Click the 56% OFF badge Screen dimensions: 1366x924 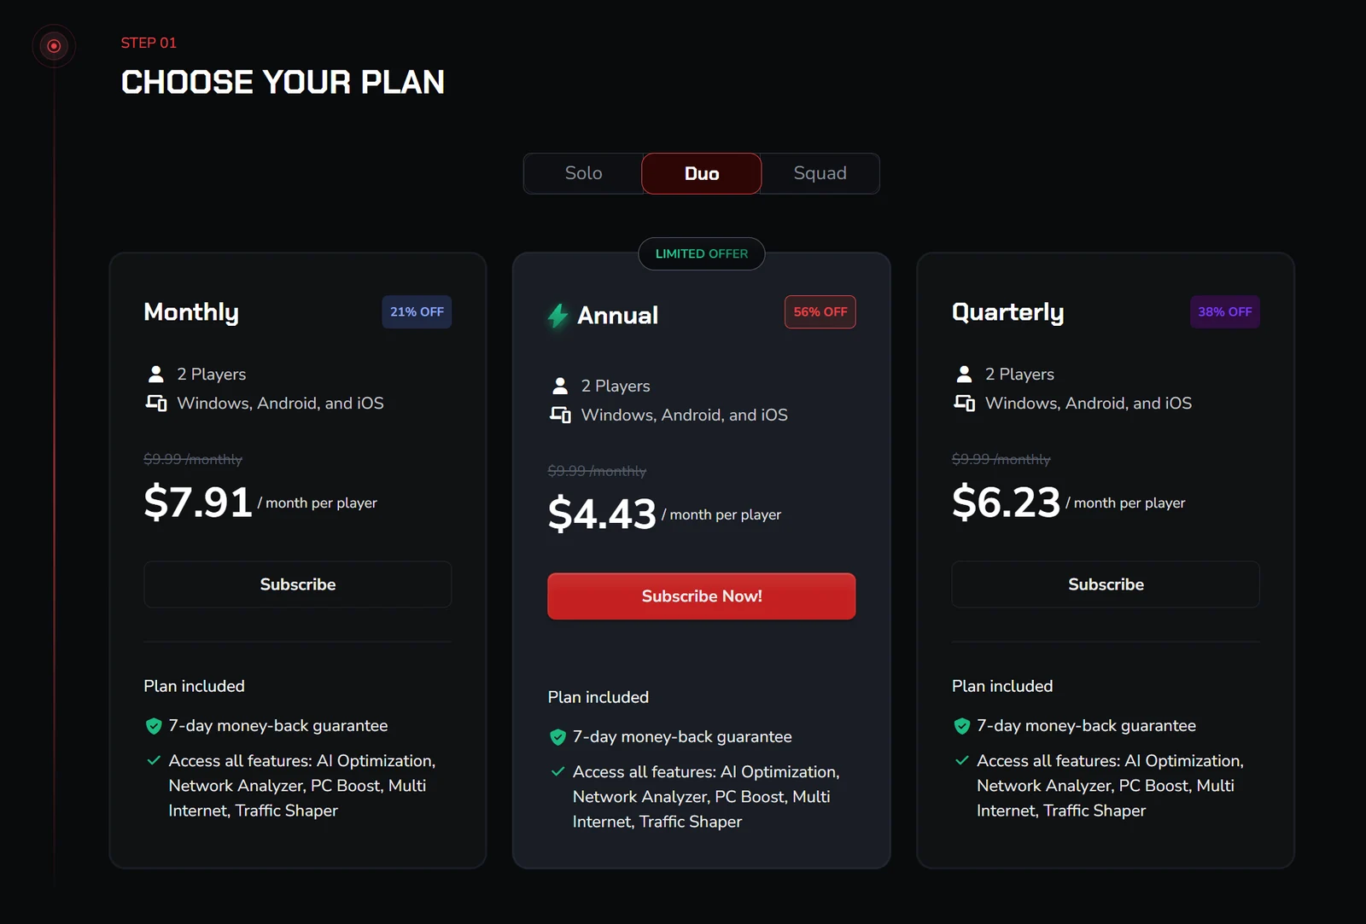tap(820, 311)
